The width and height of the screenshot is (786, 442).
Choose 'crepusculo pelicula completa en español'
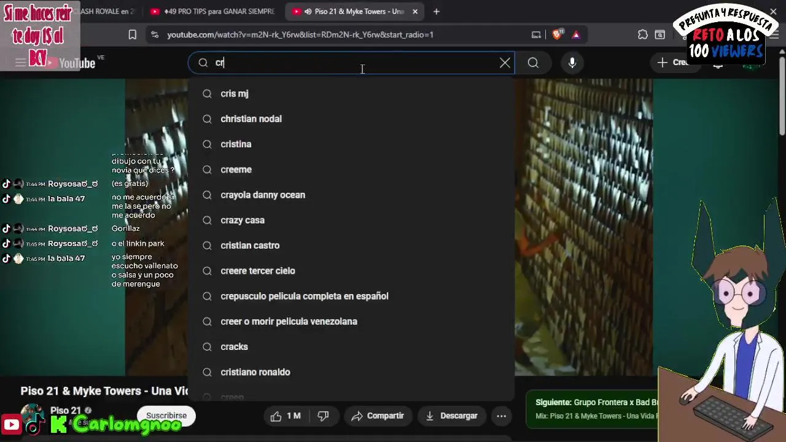click(x=351, y=296)
